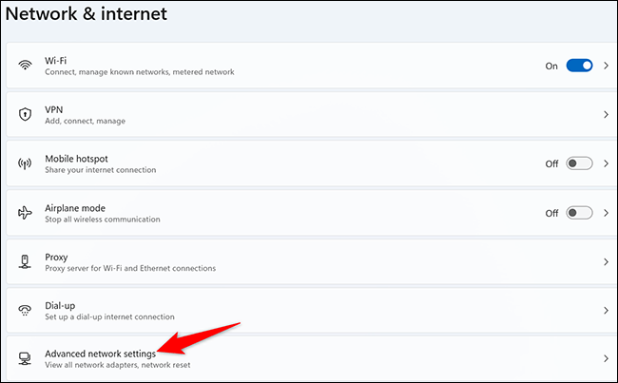Turn off the Wi-Fi toggle
618x383 pixels.
(x=579, y=66)
